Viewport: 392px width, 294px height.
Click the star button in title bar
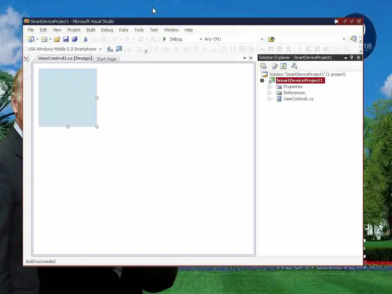point(336,21)
